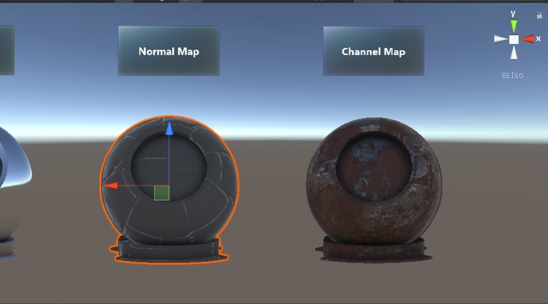The image size is (548, 304).
Task: Click the gray left-pointing cone on the scene gizmo
Action: click(x=501, y=39)
